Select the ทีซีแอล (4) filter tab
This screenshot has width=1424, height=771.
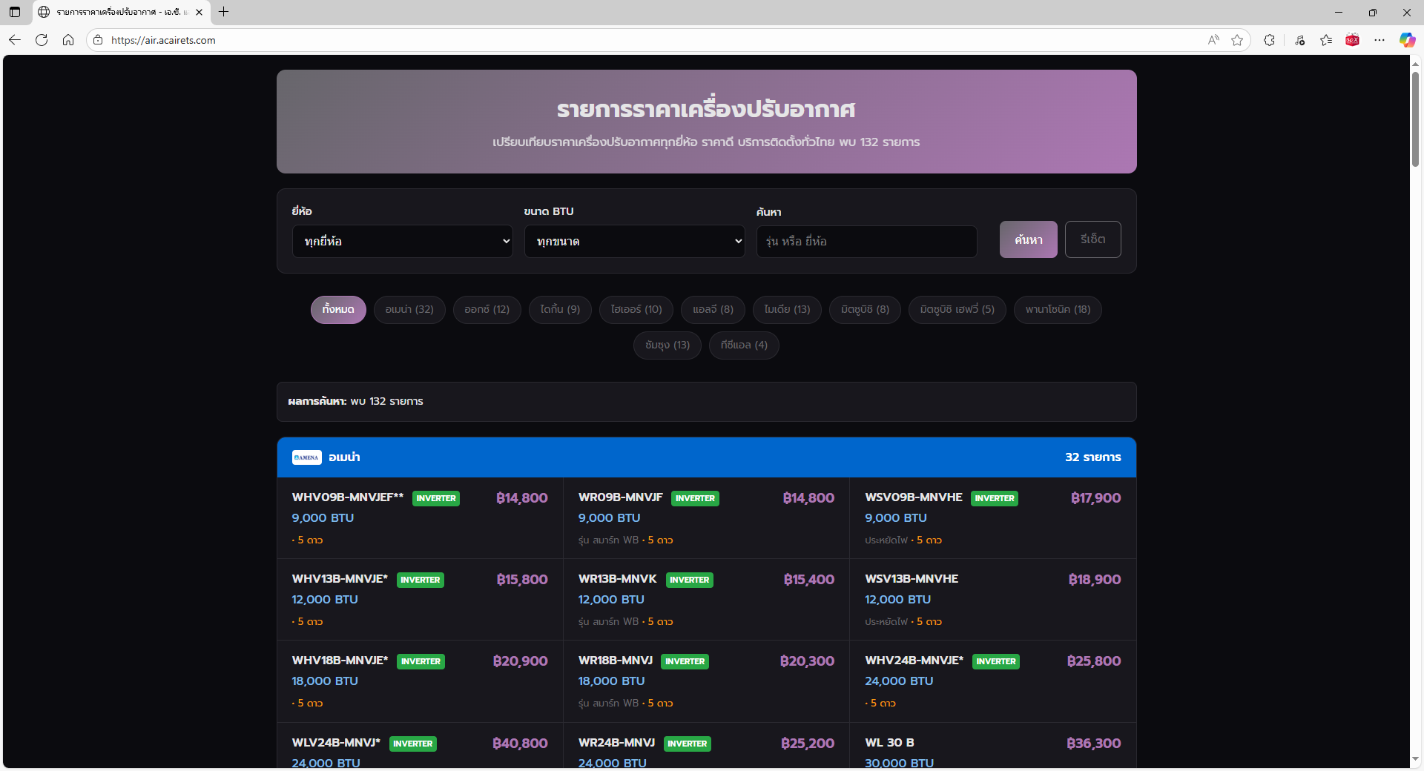pos(744,345)
